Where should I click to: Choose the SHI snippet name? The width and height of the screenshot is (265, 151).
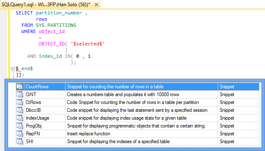[x=30, y=142]
